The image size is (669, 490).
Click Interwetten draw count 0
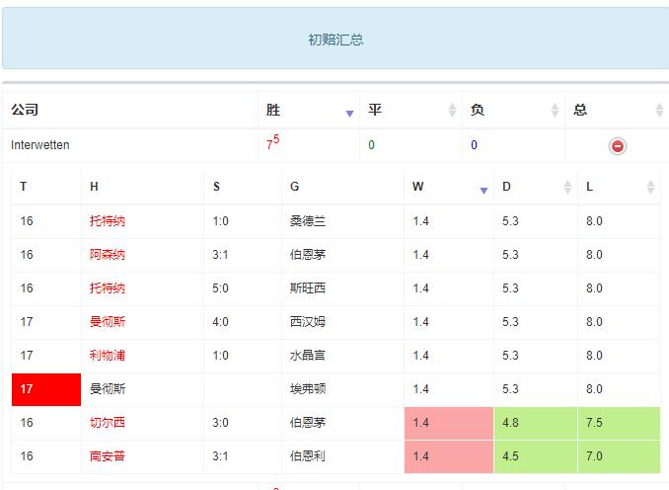point(371,145)
